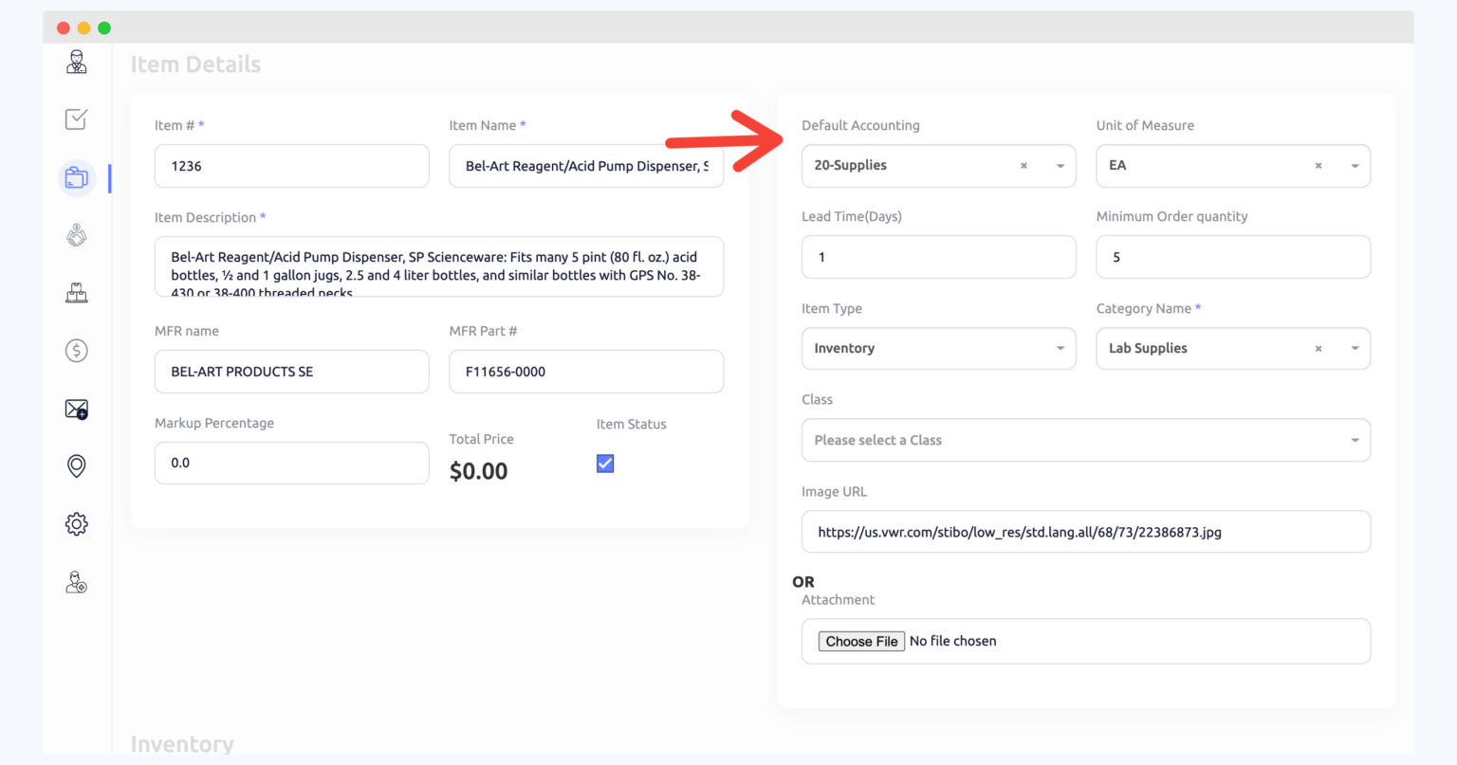Select the handshake vendors icon
Screen dimensions: 1457x765
pos(76,235)
